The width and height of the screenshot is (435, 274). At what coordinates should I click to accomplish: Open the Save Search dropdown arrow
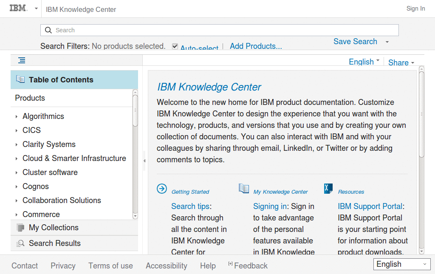pos(386,42)
